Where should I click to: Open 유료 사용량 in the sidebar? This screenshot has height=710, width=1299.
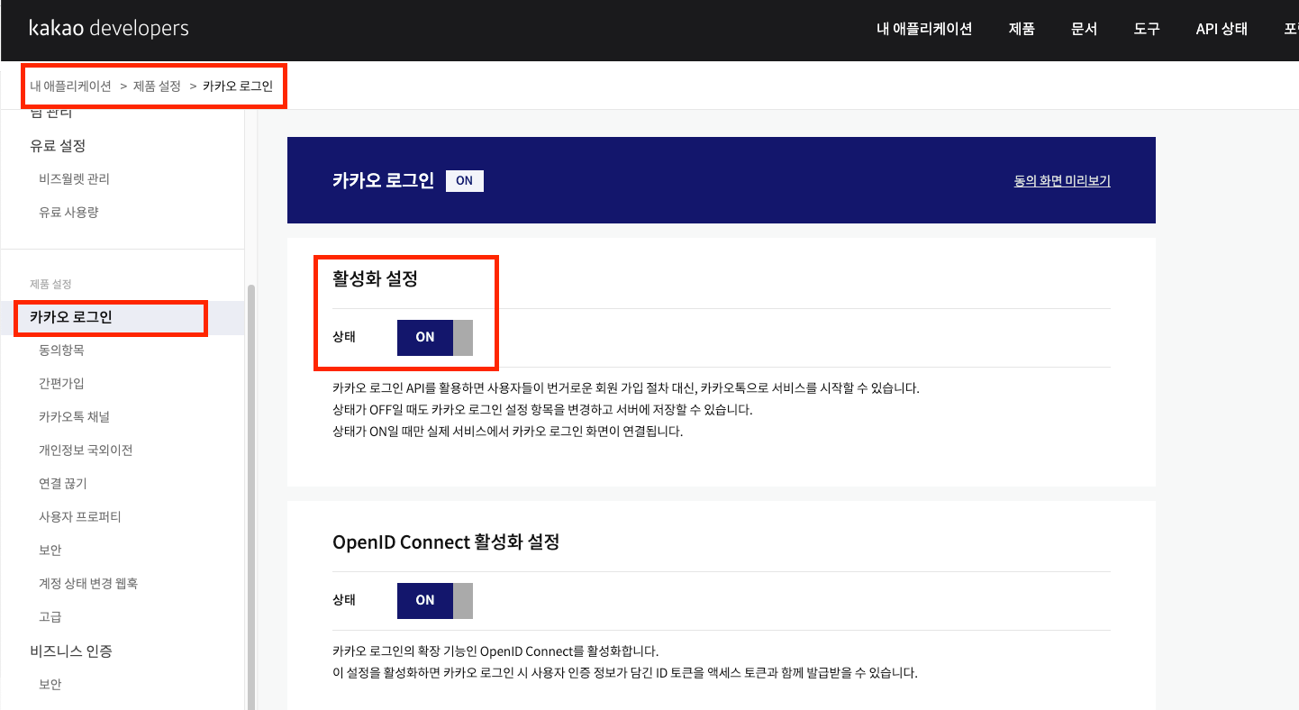point(68,213)
